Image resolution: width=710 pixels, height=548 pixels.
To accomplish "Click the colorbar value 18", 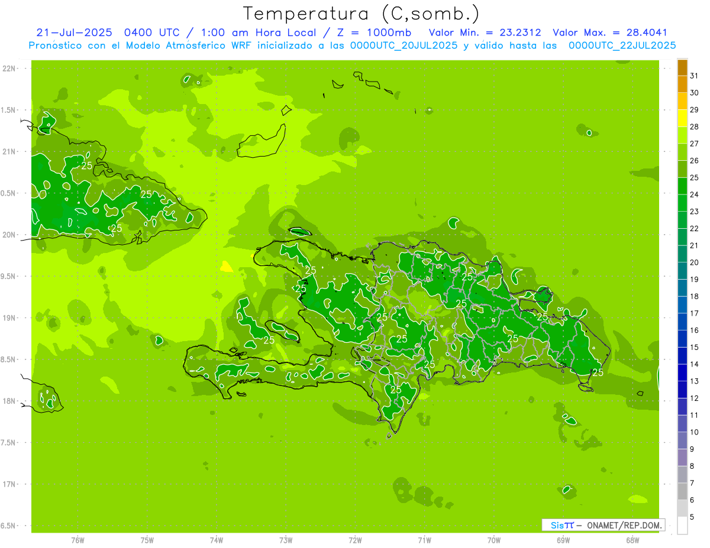I will [x=695, y=297].
